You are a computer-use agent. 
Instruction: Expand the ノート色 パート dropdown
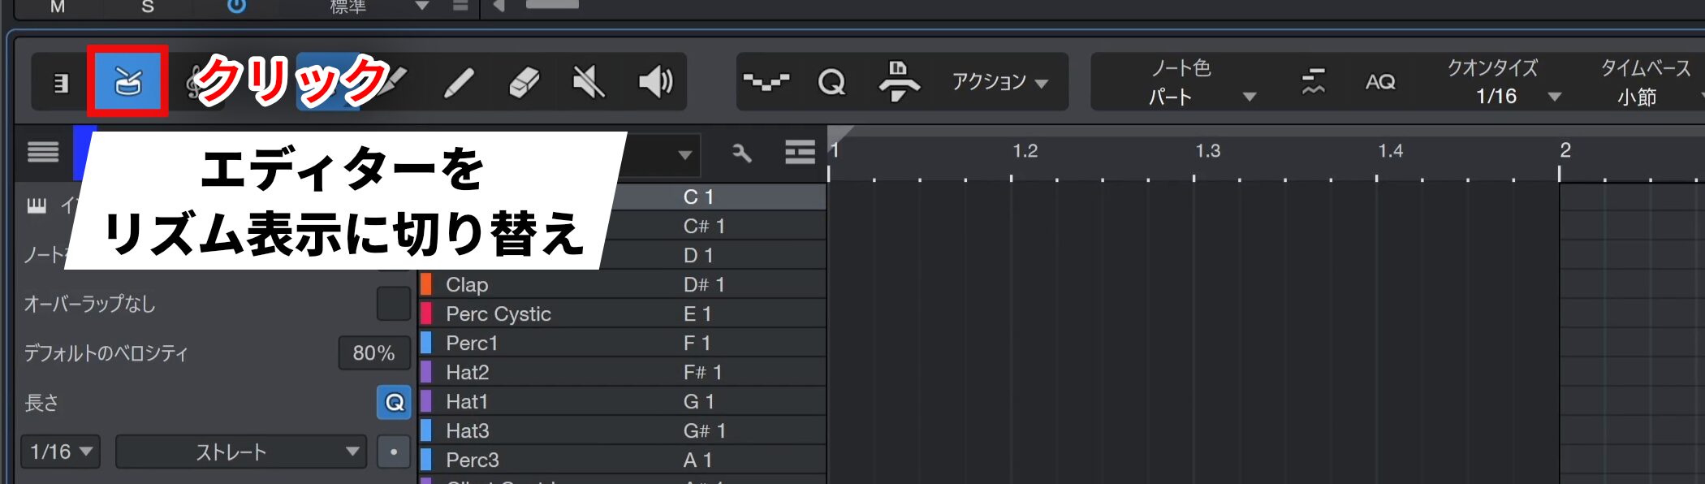(x=1202, y=97)
